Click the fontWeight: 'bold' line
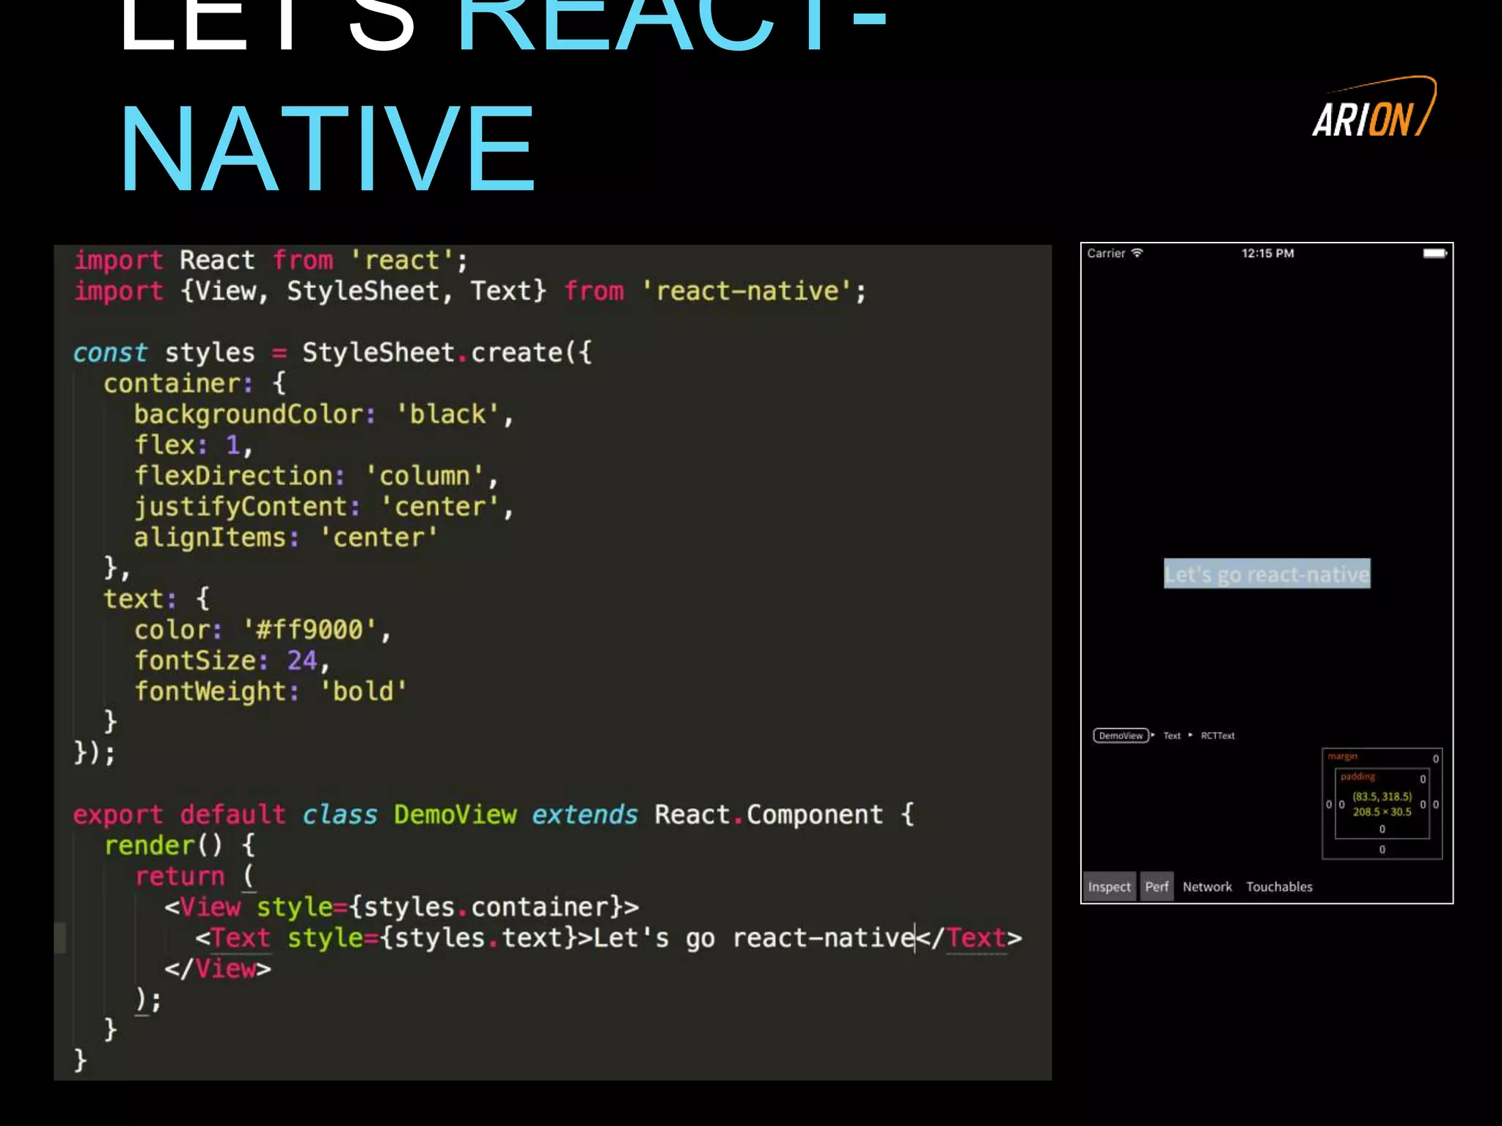Viewport: 1502px width, 1126px height. point(270,691)
